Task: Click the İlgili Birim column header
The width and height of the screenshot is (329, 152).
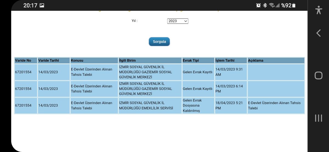Action: (x=150, y=60)
